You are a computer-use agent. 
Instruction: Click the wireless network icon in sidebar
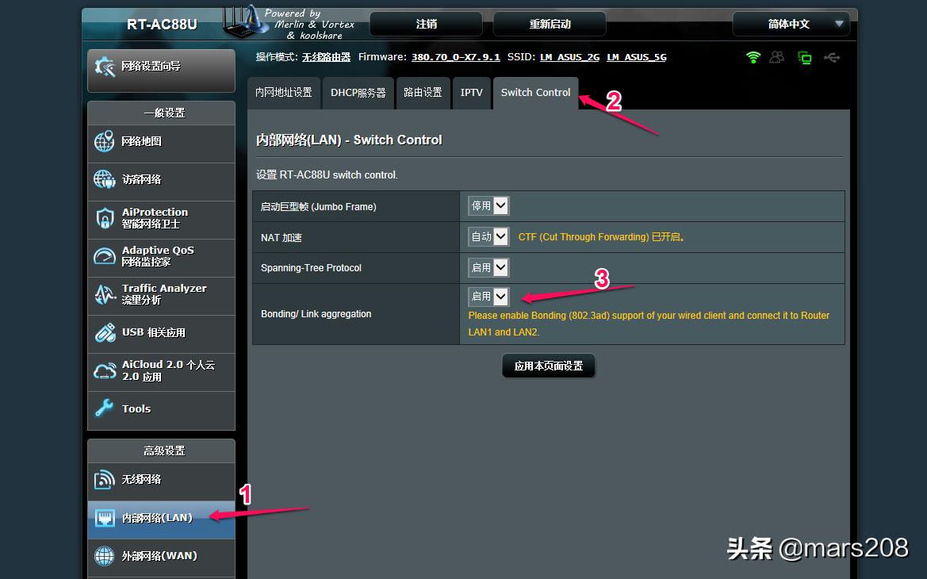pyautogui.click(x=105, y=479)
